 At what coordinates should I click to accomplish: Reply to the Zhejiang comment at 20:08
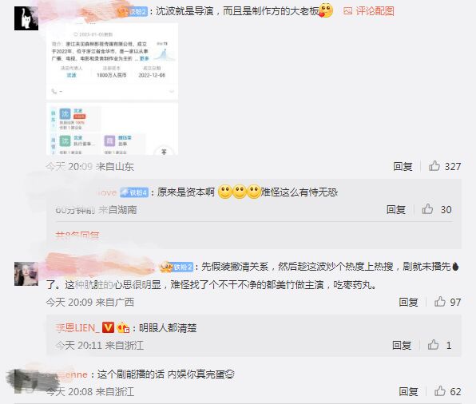click(408, 391)
